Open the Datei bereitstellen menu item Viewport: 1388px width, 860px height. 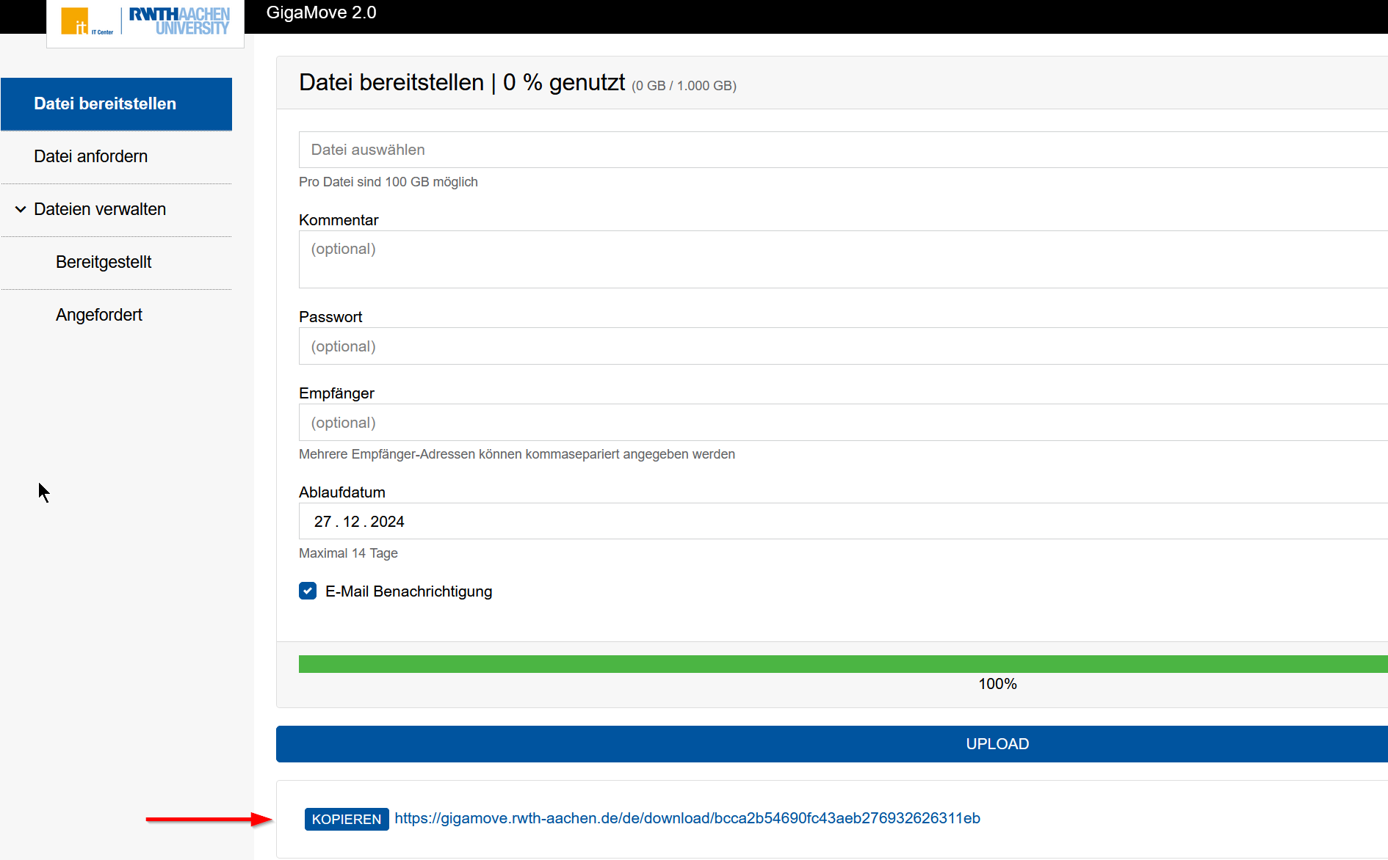[105, 104]
